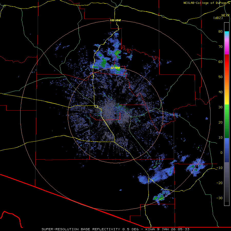Viewport: 231px width, 231px height.
Task: Click the KIWA radar site dark center dot
Action: point(115,115)
